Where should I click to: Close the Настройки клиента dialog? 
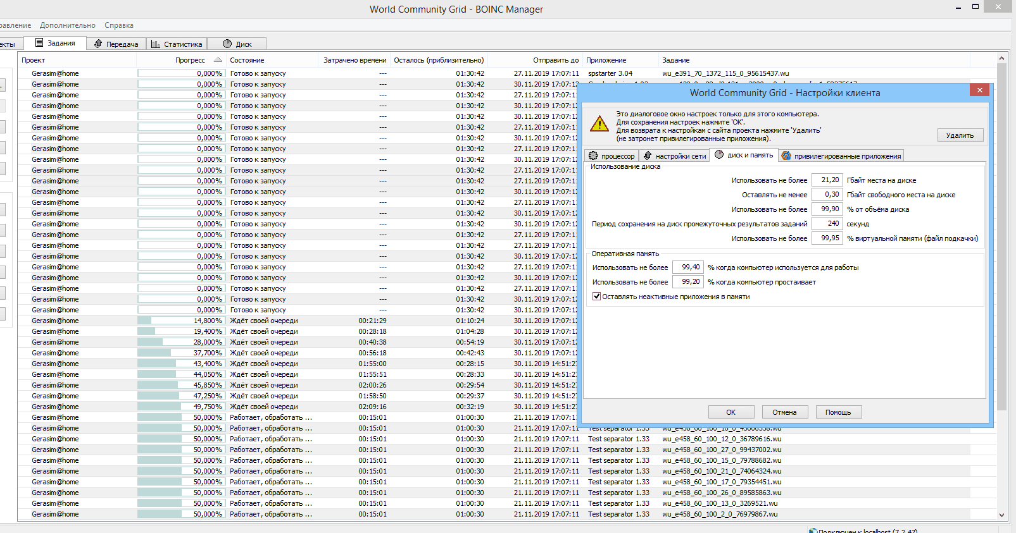[x=980, y=90]
